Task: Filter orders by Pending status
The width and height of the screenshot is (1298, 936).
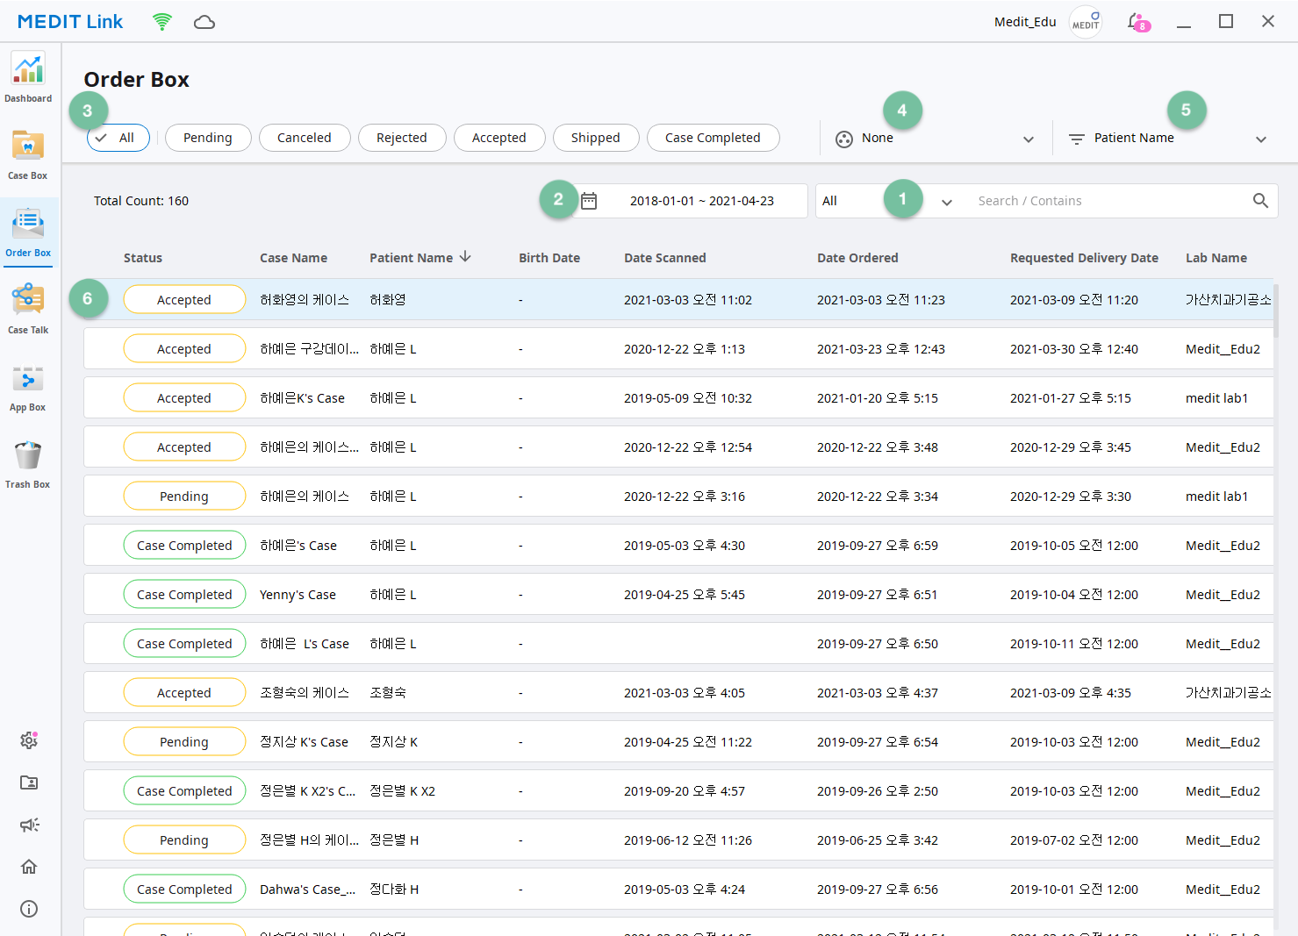Action: click(208, 138)
